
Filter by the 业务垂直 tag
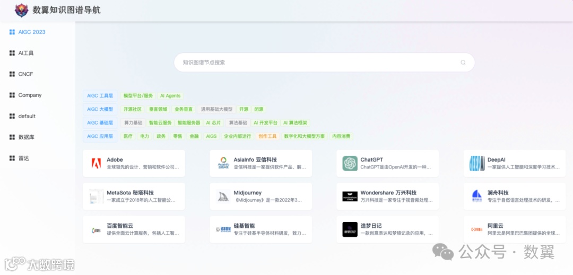pos(184,109)
